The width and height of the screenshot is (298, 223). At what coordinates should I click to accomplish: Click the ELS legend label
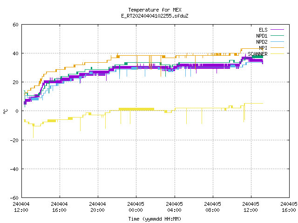263,30
